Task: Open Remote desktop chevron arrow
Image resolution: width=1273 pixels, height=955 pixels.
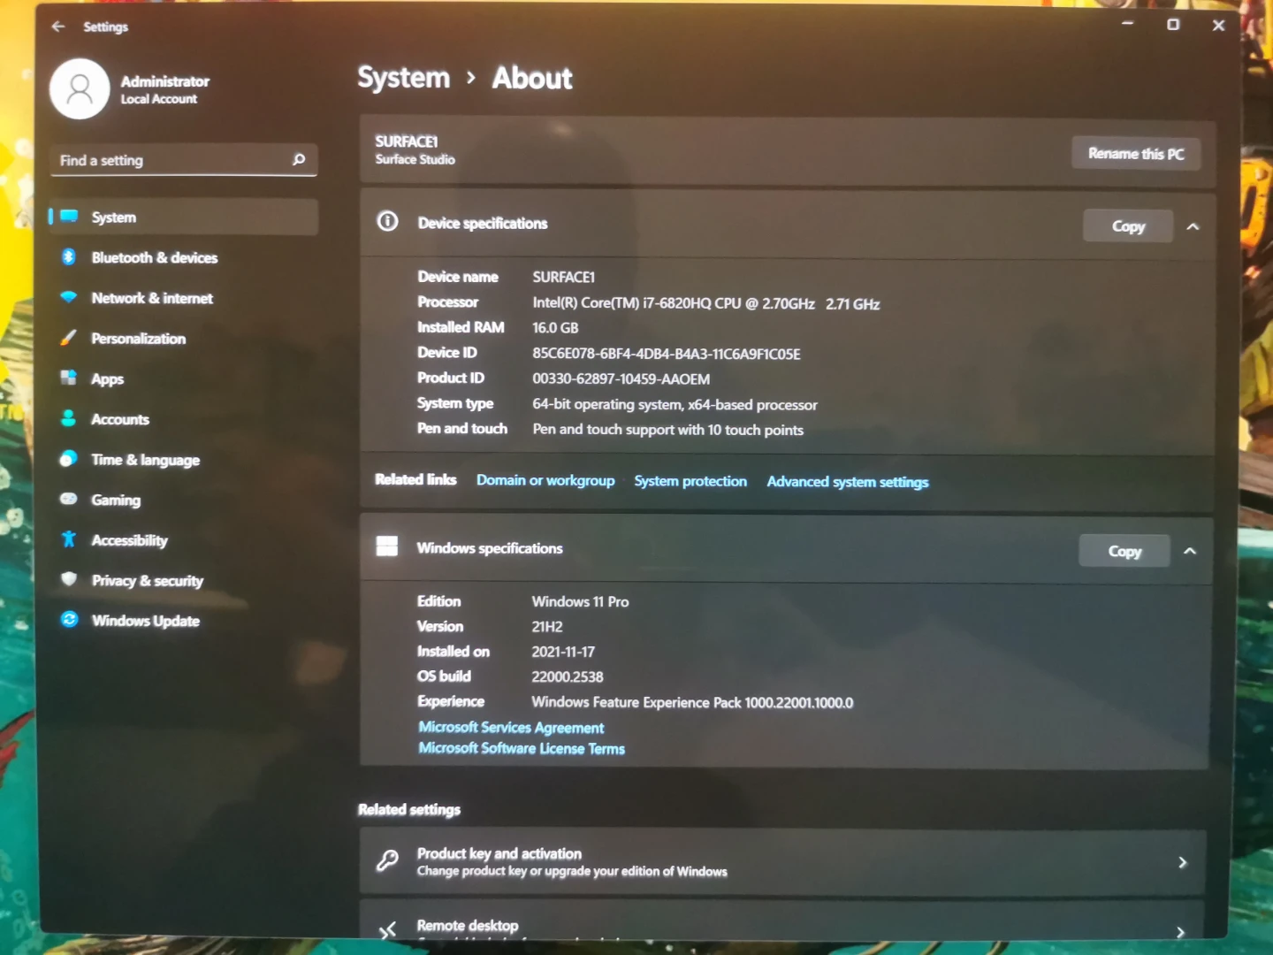Action: coord(1181,932)
